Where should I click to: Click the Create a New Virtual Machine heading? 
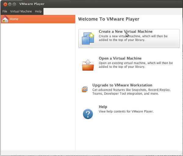(x=125, y=31)
